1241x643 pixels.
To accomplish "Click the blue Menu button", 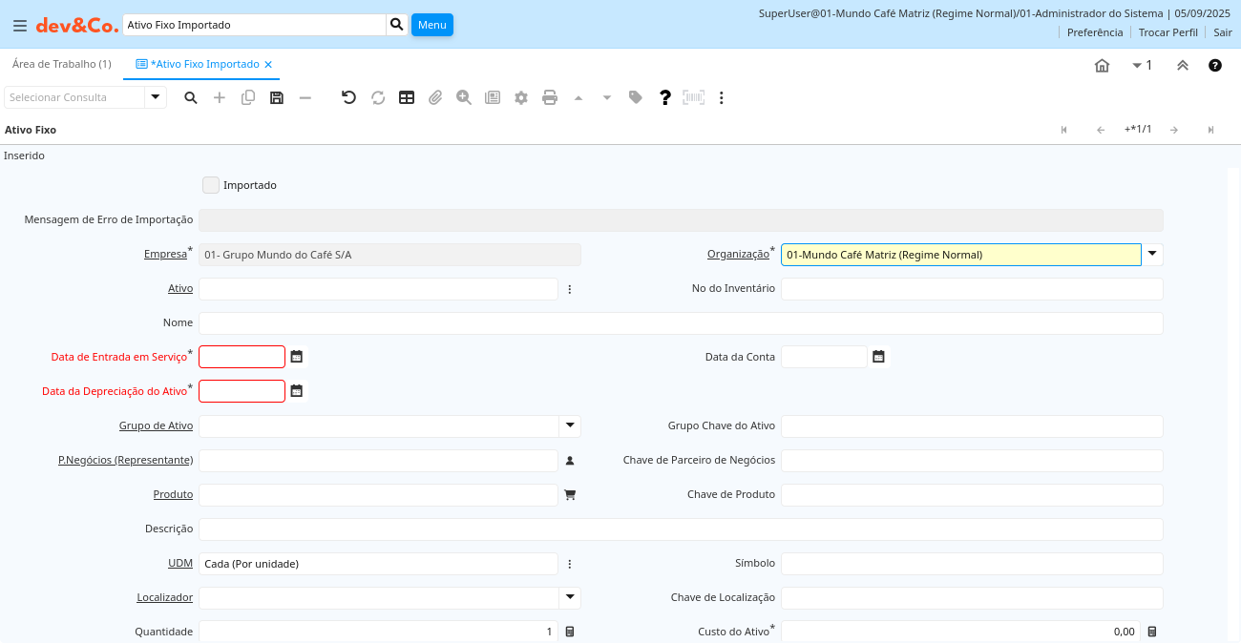I will coord(431,25).
